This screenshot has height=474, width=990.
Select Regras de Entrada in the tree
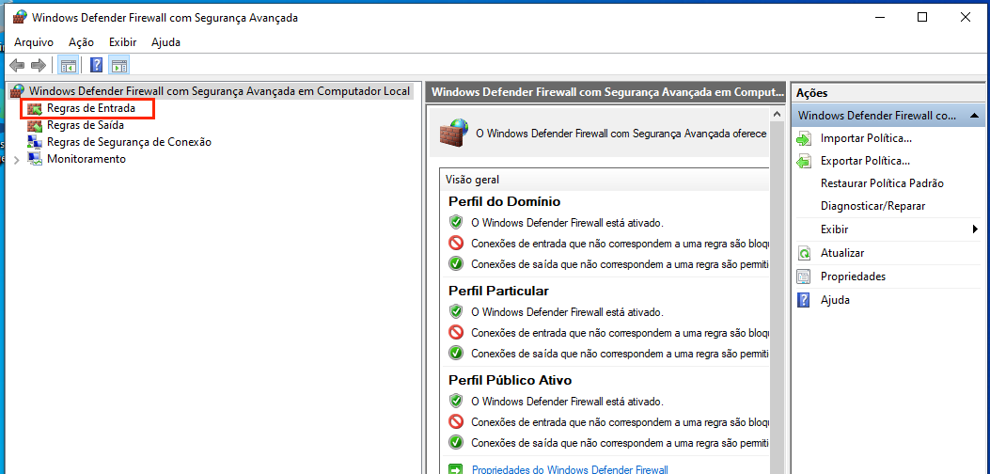pyautogui.click(x=91, y=109)
